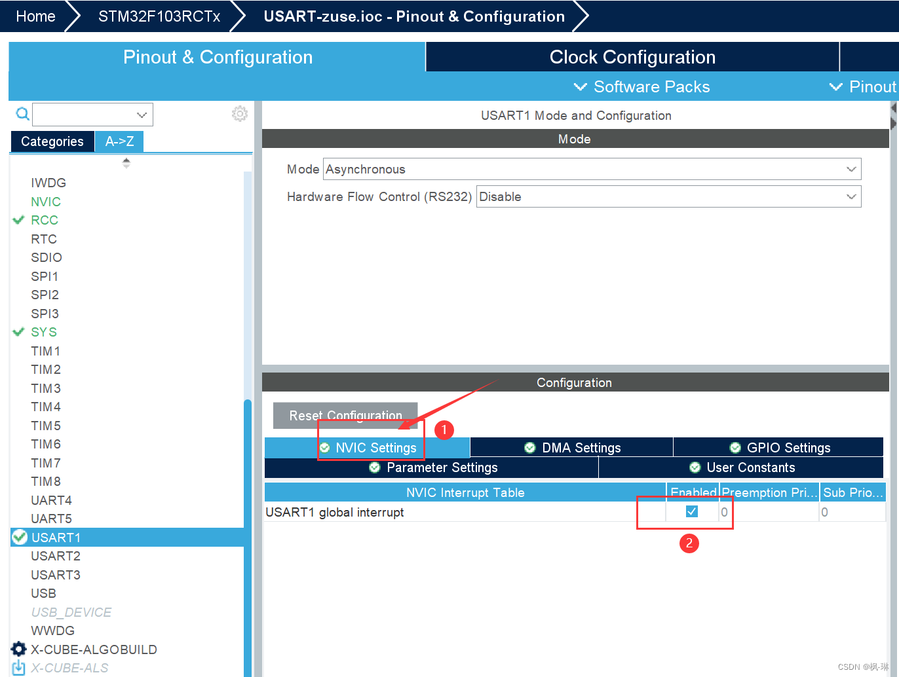The image size is (899, 677).
Task: Select UART4 in peripheral list
Action: point(51,500)
